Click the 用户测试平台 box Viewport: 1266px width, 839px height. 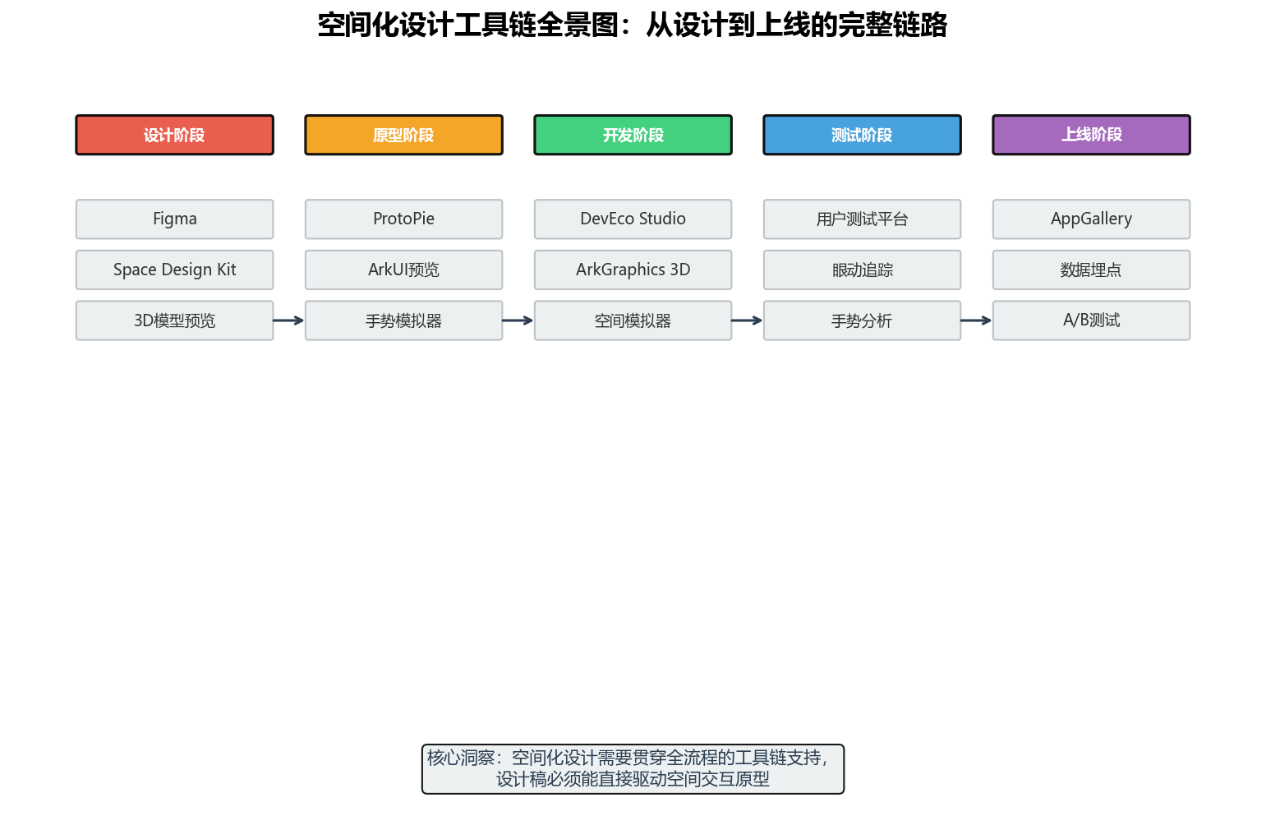point(862,219)
